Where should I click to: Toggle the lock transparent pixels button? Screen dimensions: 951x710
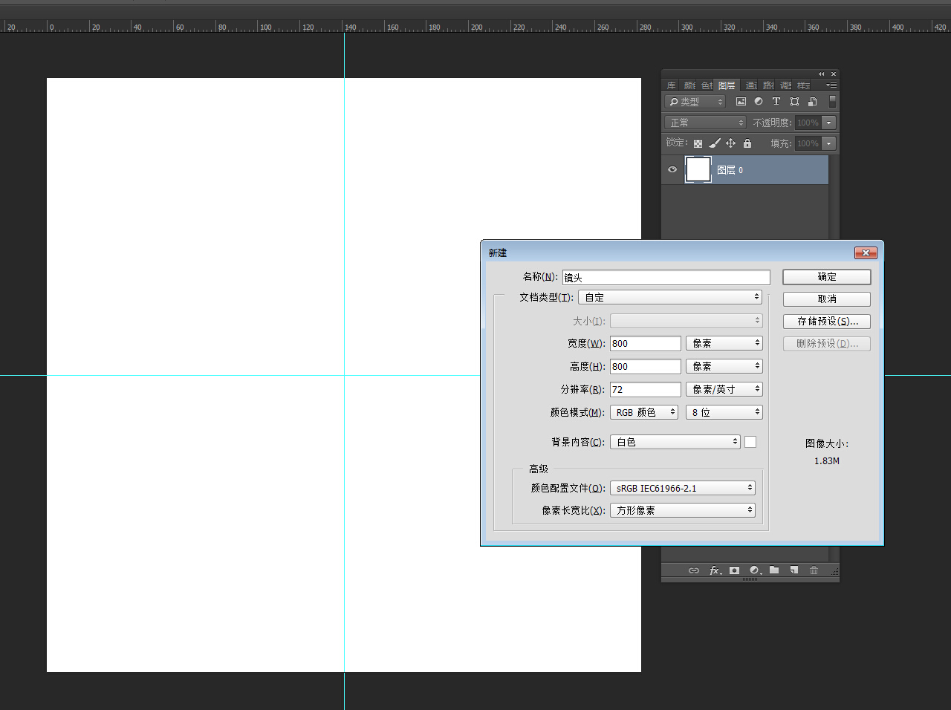pos(698,143)
